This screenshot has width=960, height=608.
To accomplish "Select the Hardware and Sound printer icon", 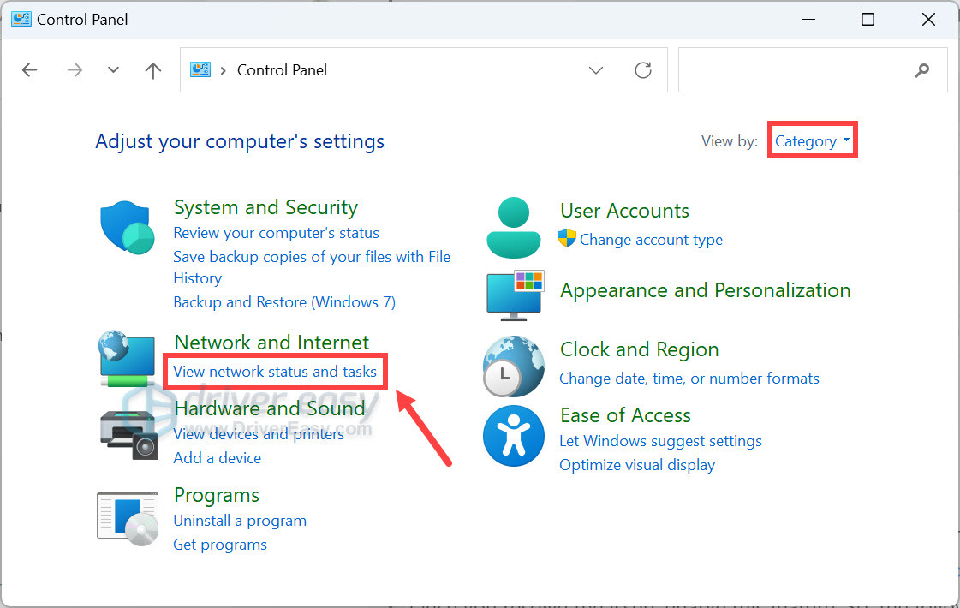I will (127, 428).
